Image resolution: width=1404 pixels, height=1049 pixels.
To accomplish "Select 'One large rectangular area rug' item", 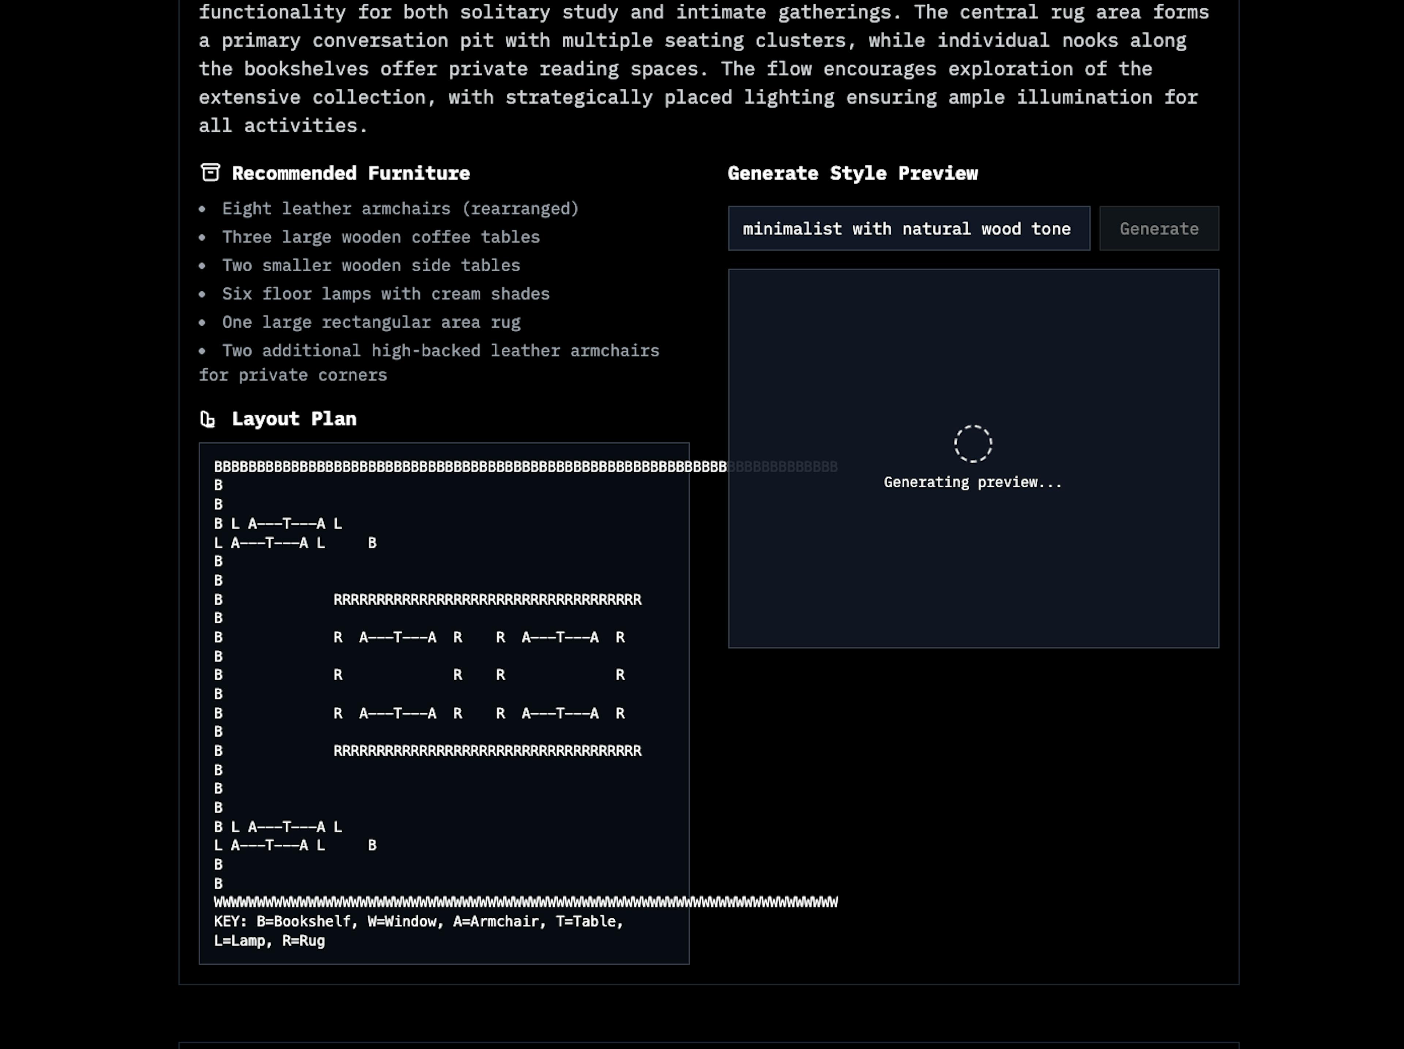I will (x=371, y=322).
